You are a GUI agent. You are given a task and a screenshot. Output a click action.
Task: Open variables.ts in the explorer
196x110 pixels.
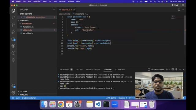point(28,33)
